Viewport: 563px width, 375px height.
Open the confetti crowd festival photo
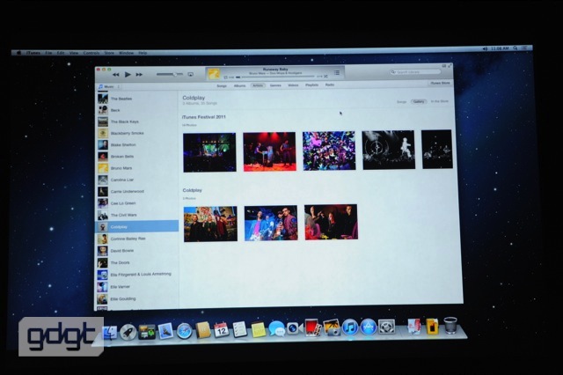click(329, 151)
